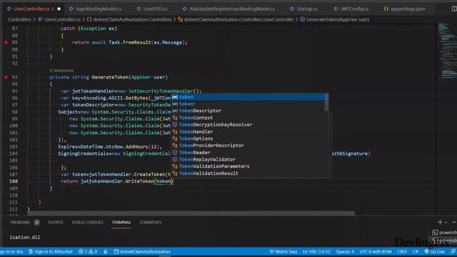Select the TokenProviderDescriptor suggestion
Screen dimensions: 457x257
coord(249,146)
